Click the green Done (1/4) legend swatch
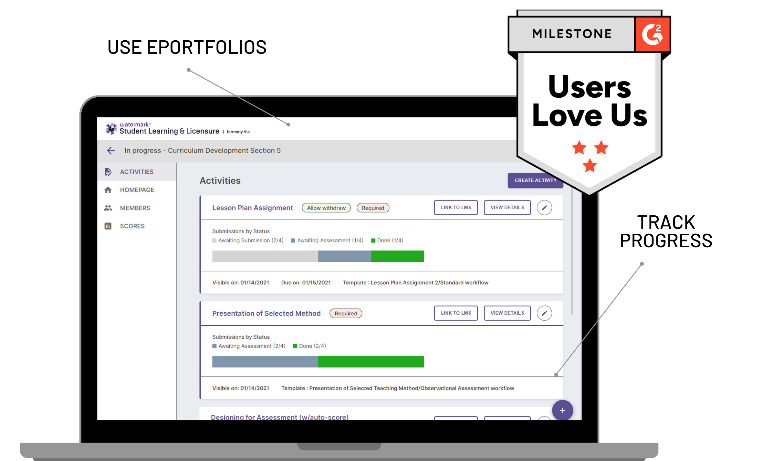 pos(373,240)
